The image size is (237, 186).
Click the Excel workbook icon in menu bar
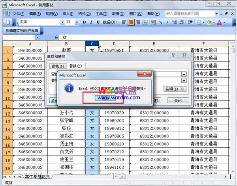7,14
